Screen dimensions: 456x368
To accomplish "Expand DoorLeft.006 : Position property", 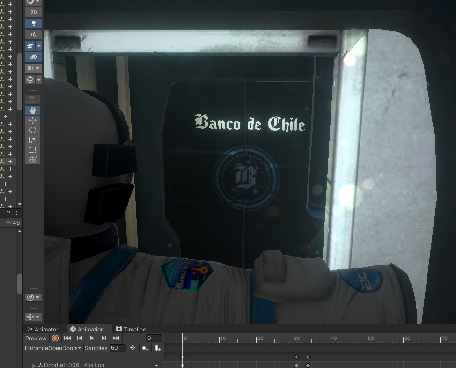I will click(x=34, y=365).
